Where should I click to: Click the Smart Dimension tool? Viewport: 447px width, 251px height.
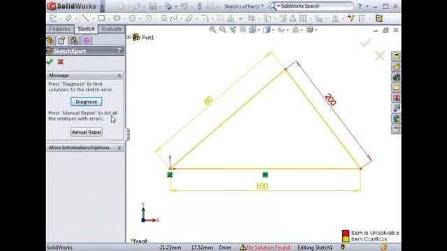pyautogui.click(x=68, y=18)
